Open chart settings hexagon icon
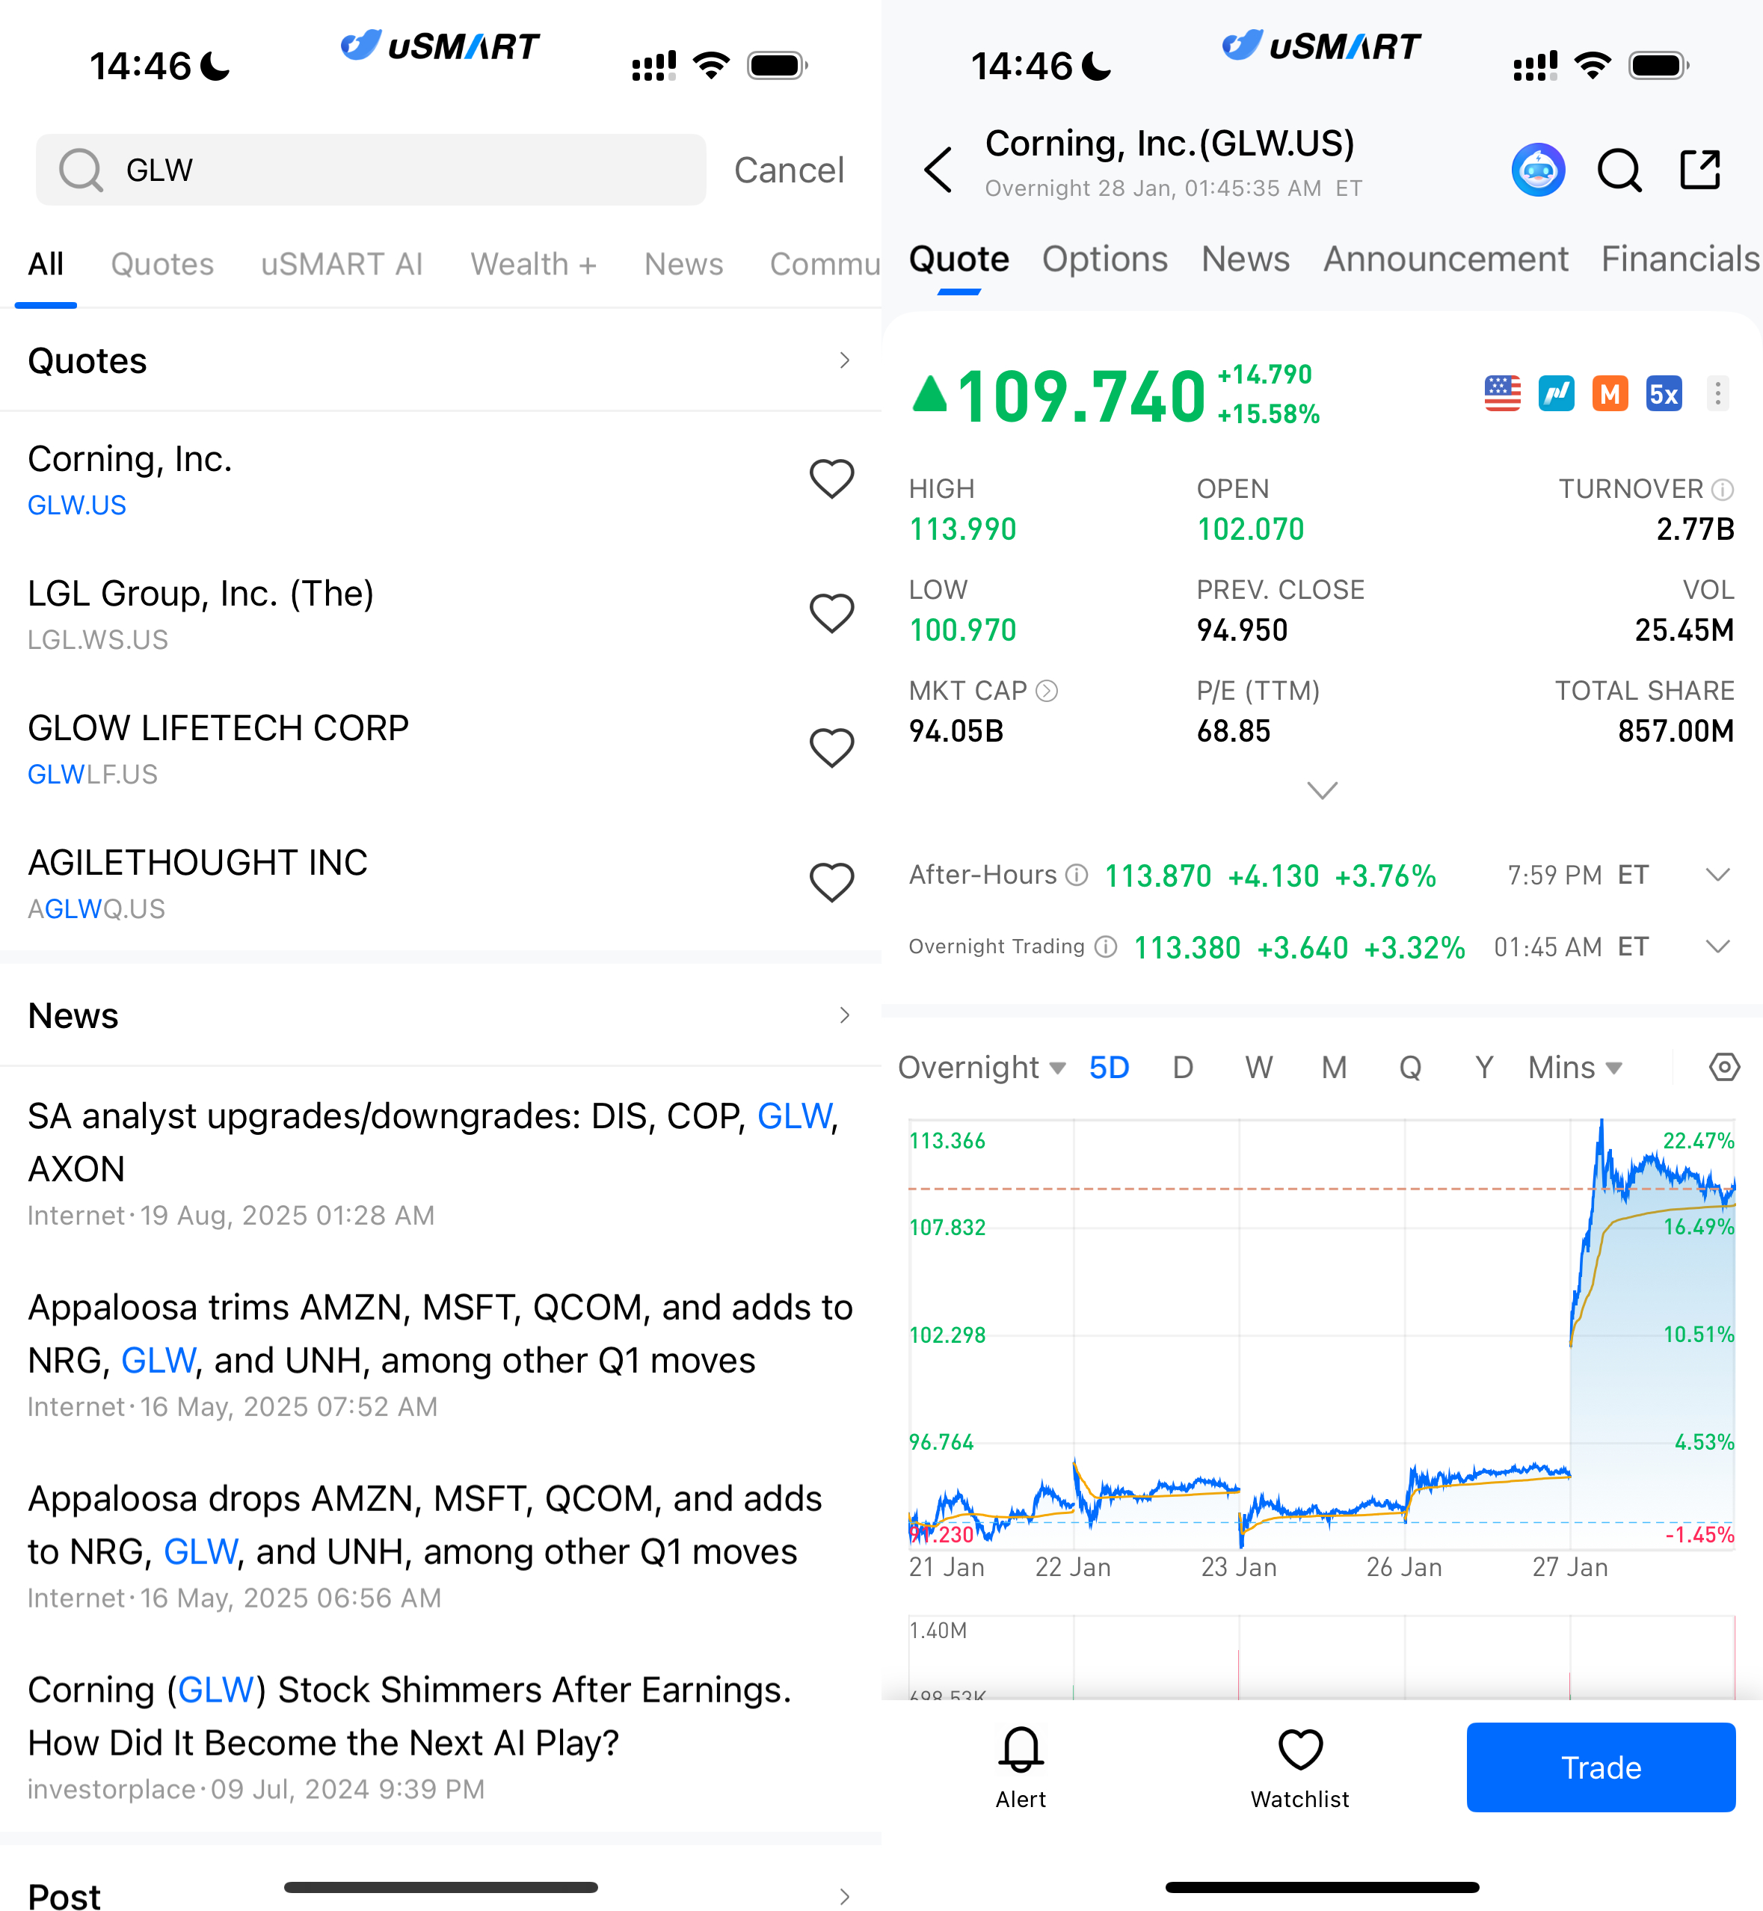The height and width of the screenshot is (1911, 1763). 1723,1067
